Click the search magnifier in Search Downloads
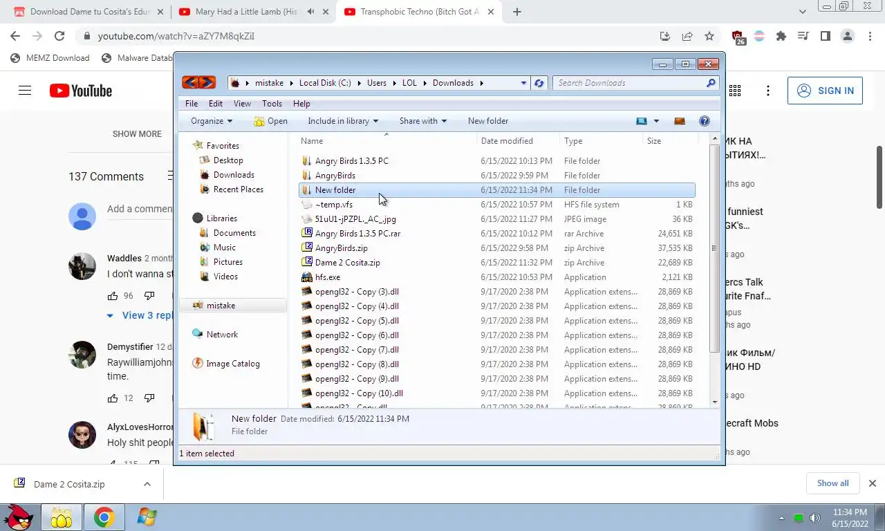 click(x=711, y=83)
